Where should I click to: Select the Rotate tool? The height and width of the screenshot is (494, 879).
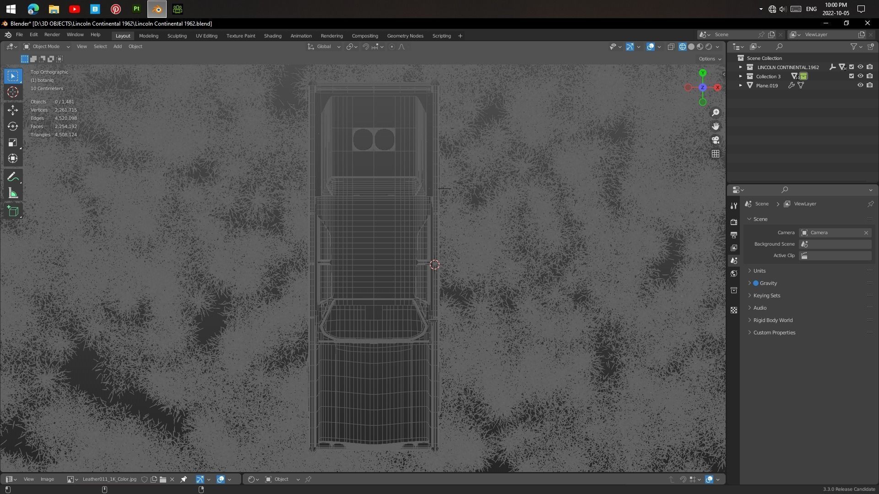click(13, 126)
